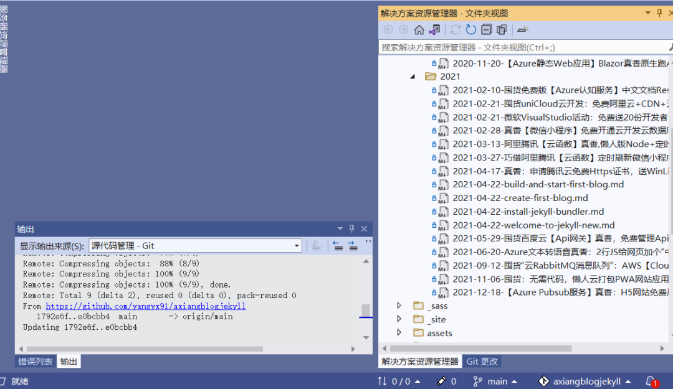The width and height of the screenshot is (673, 389).
Task: Open the main branch selector
Action: [494, 381]
